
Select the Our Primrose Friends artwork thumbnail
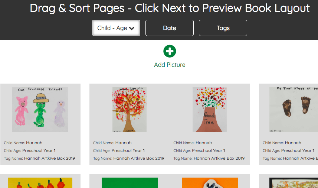40,110
